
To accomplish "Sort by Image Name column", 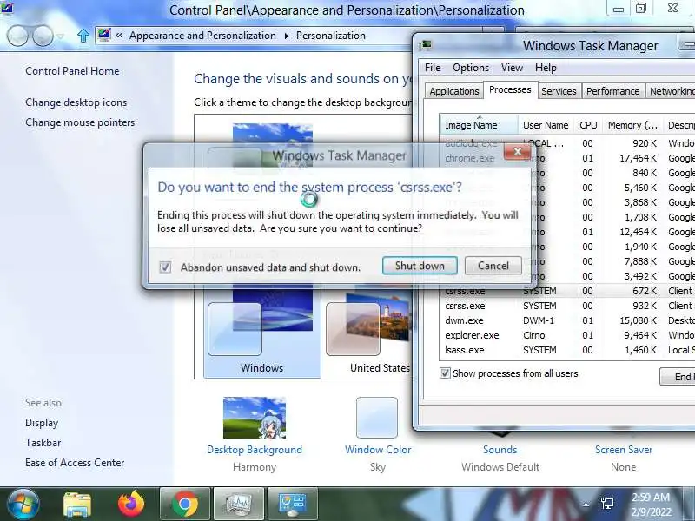I will coord(479,125).
